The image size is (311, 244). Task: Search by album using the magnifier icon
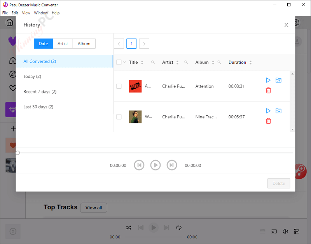coord(219,62)
